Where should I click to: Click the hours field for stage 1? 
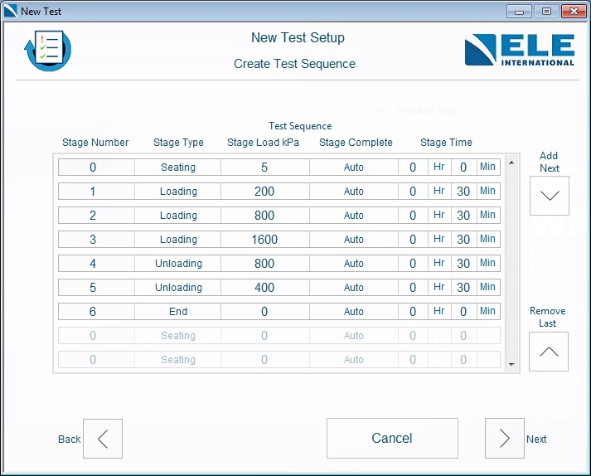point(413,192)
